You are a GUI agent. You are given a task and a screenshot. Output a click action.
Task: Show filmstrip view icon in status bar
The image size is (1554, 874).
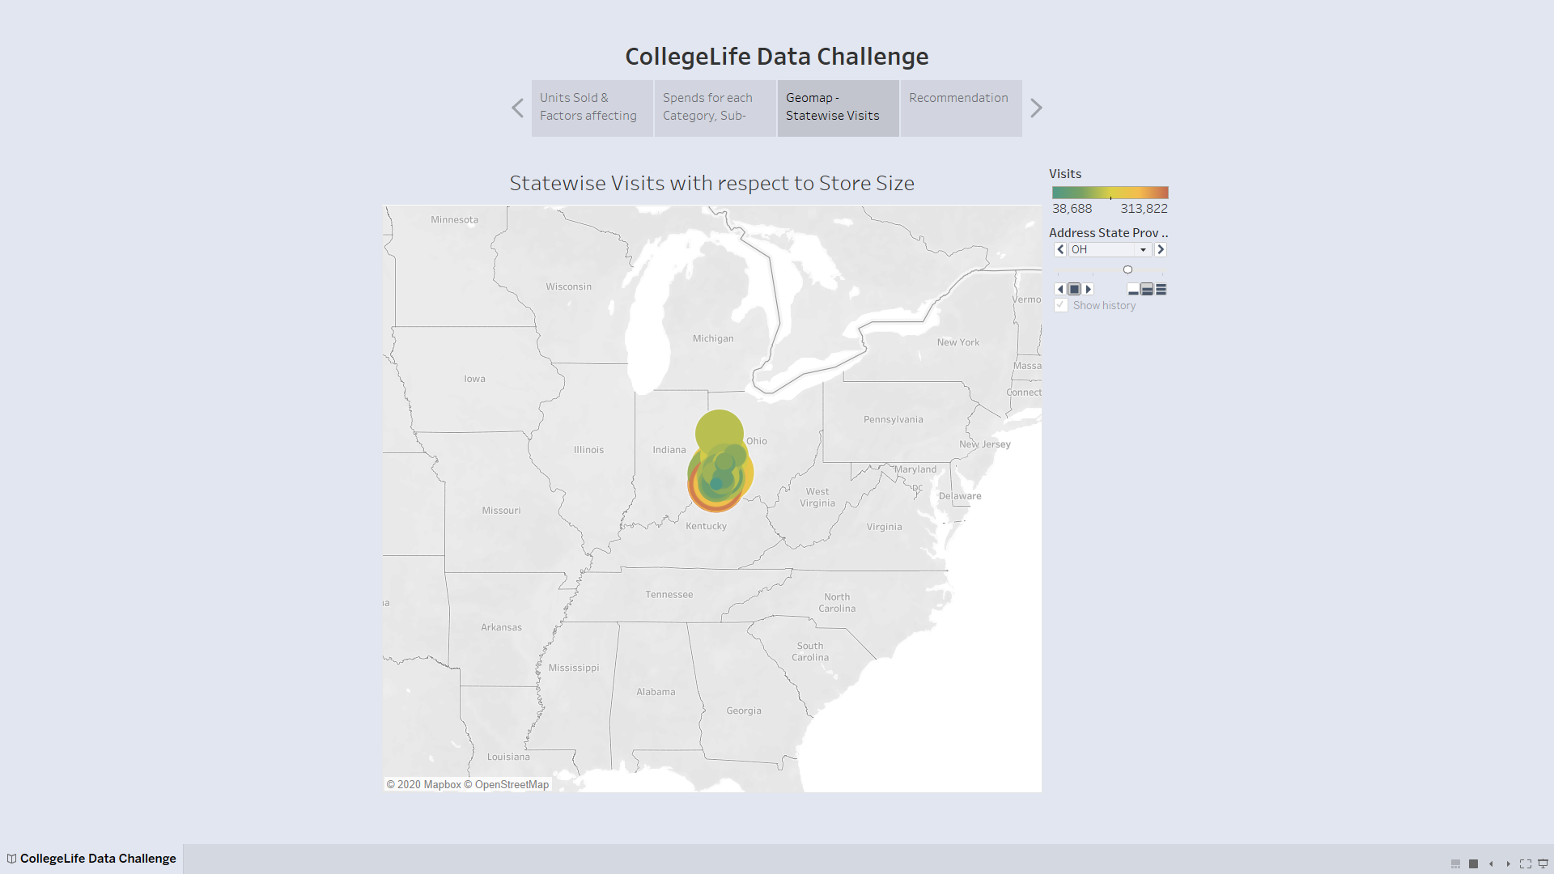[x=1455, y=864]
